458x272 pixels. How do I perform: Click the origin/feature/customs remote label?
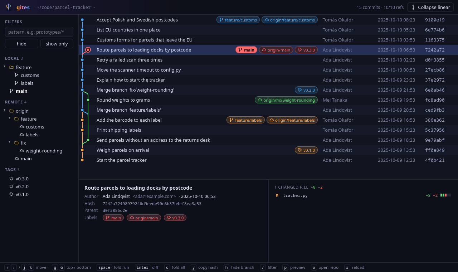pos(289,20)
